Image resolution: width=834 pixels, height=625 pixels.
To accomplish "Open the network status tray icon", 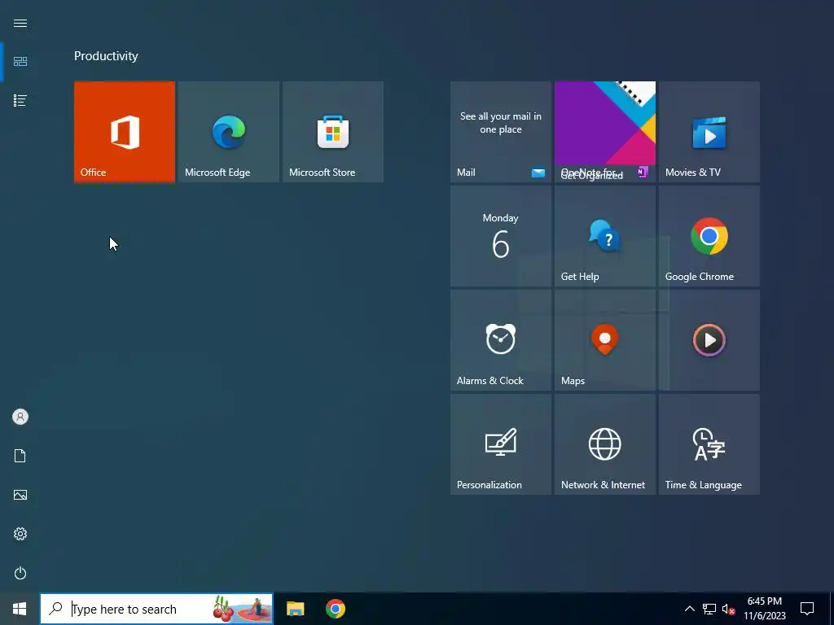I will coord(709,609).
